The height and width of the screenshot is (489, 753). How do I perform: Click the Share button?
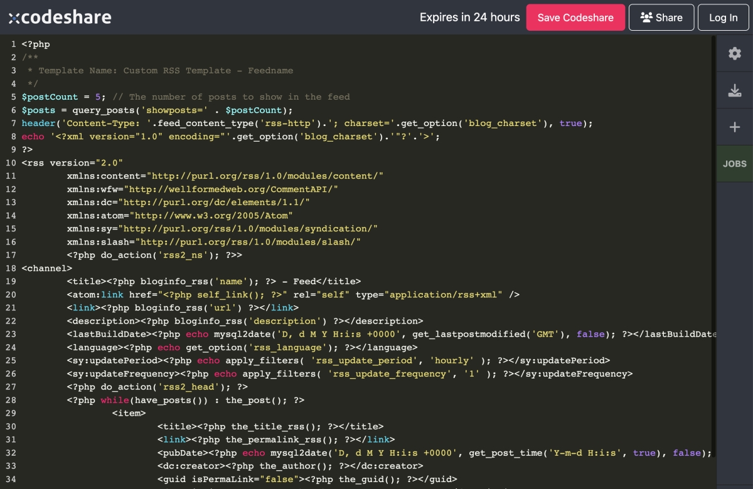(x=661, y=18)
